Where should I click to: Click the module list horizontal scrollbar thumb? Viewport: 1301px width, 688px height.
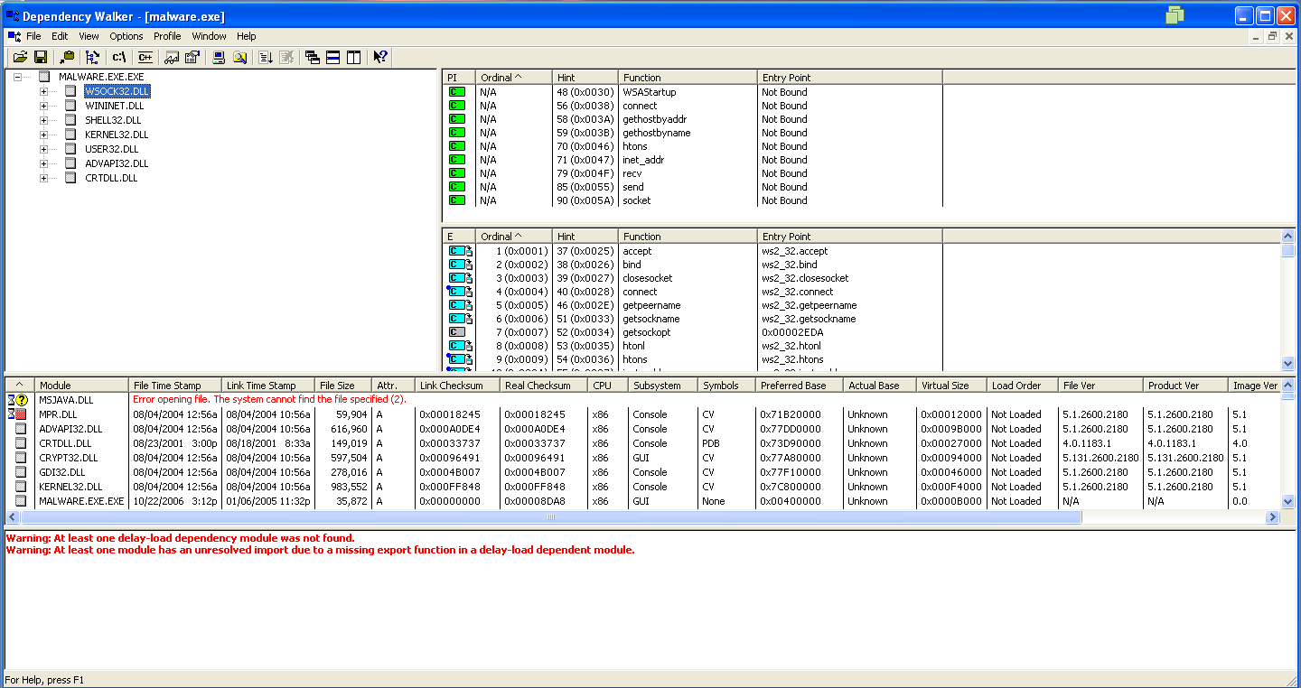click(551, 517)
